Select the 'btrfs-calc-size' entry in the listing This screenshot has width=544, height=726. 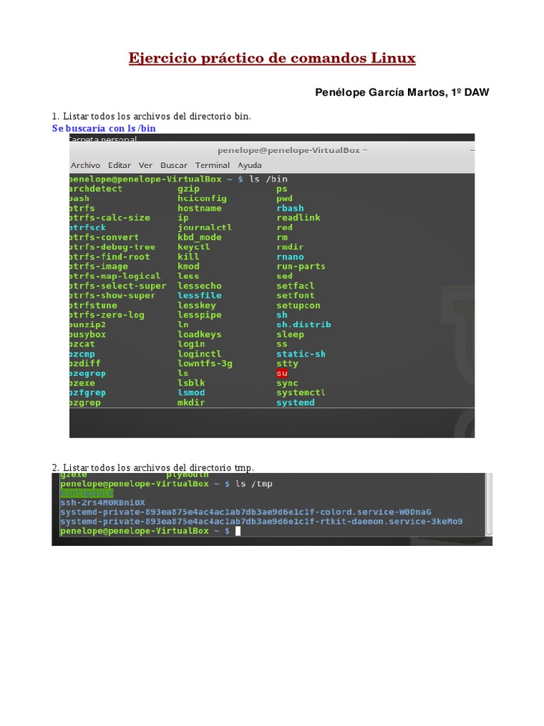pos(110,218)
